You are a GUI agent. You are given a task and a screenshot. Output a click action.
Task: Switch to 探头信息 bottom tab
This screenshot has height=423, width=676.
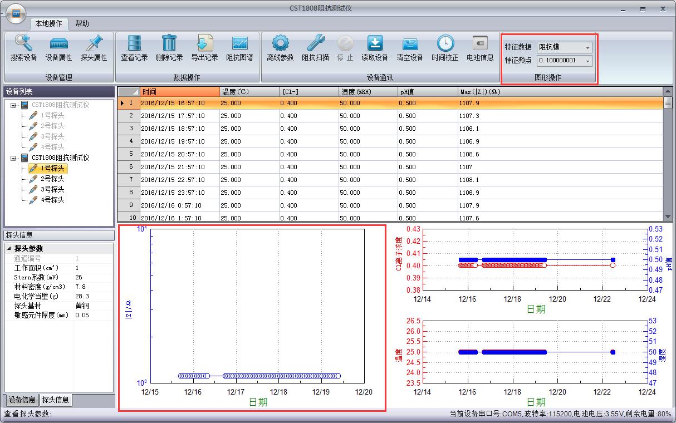(56, 400)
